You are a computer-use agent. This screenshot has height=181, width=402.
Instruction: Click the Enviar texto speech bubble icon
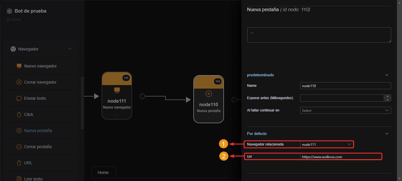[x=19, y=98]
